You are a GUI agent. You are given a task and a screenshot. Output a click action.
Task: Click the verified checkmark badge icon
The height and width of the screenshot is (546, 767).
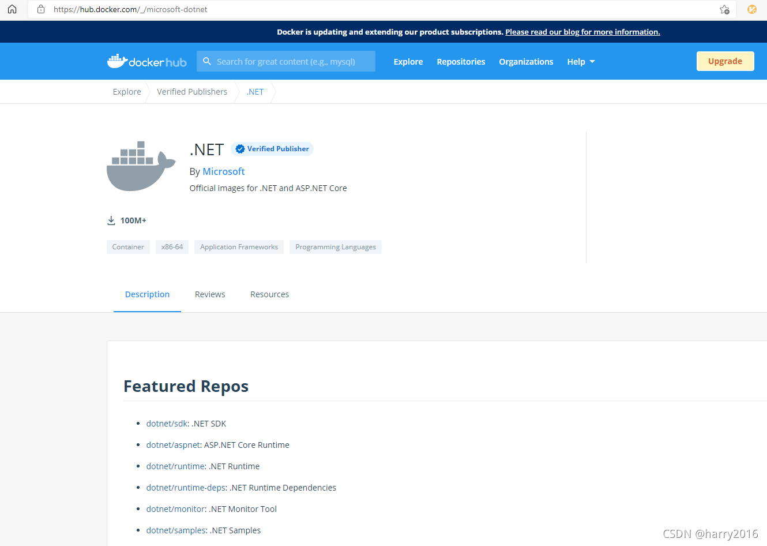point(240,149)
